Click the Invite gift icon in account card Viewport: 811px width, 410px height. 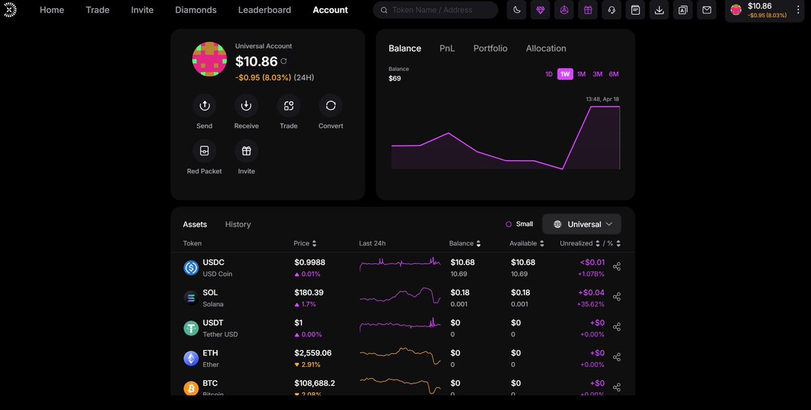tap(246, 151)
